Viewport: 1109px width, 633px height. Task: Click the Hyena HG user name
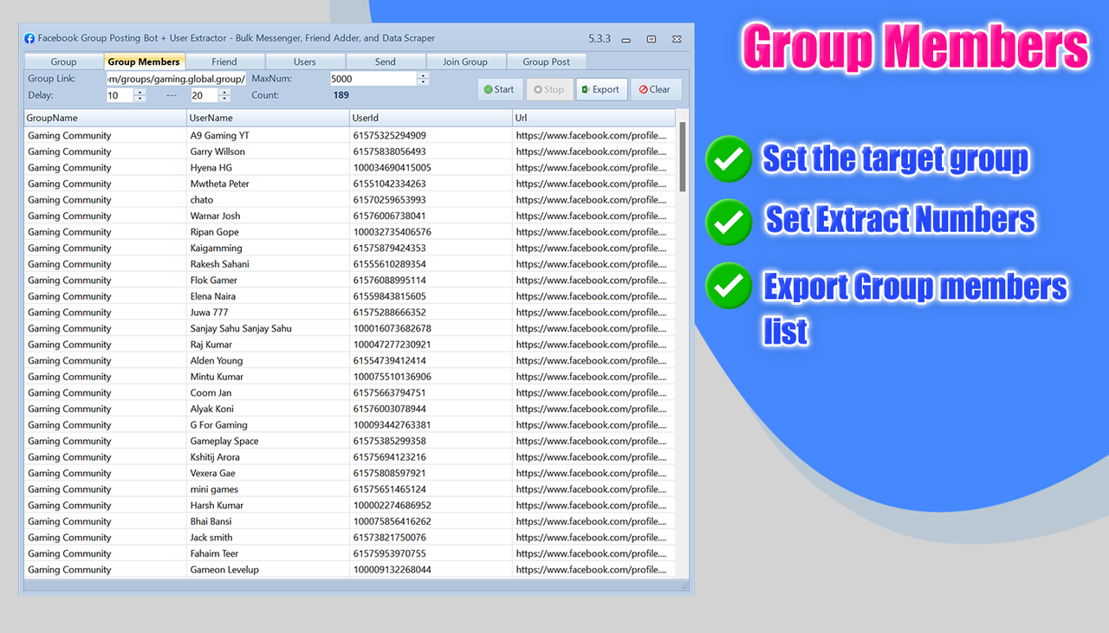[x=211, y=167]
